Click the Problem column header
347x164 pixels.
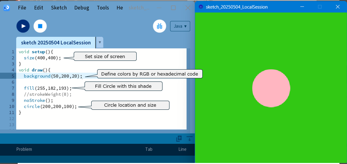24,149
